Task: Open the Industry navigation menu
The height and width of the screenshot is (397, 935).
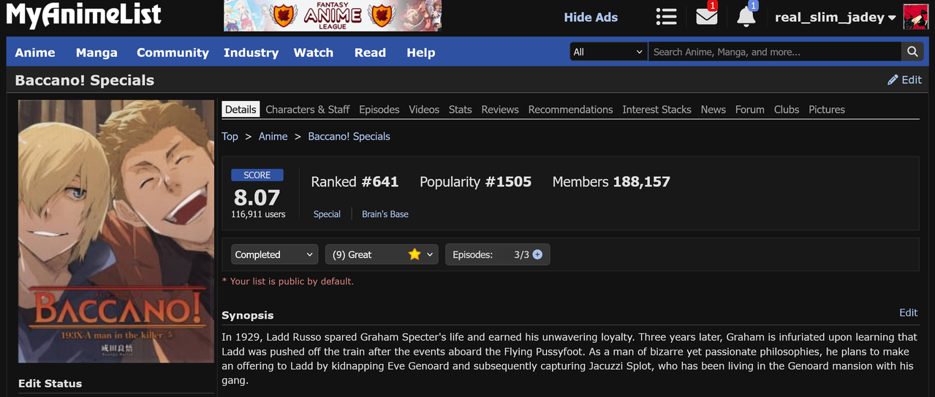Action: (251, 53)
